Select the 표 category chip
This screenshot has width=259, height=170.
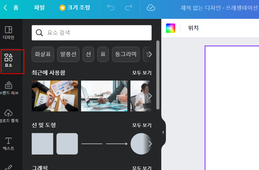coord(103,54)
